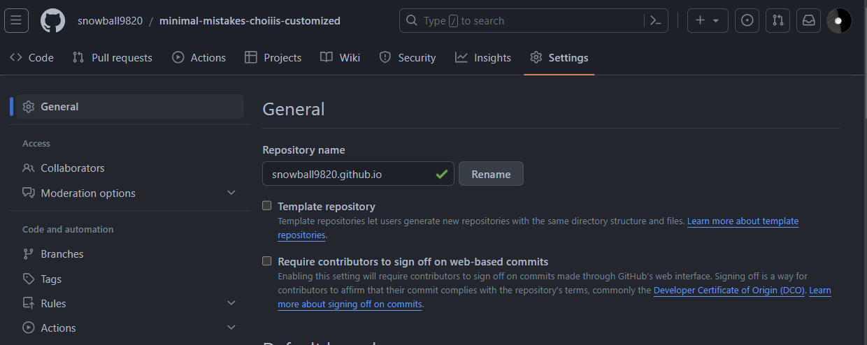Switch to the Wiki tab
Image resolution: width=867 pixels, height=345 pixels.
340,58
